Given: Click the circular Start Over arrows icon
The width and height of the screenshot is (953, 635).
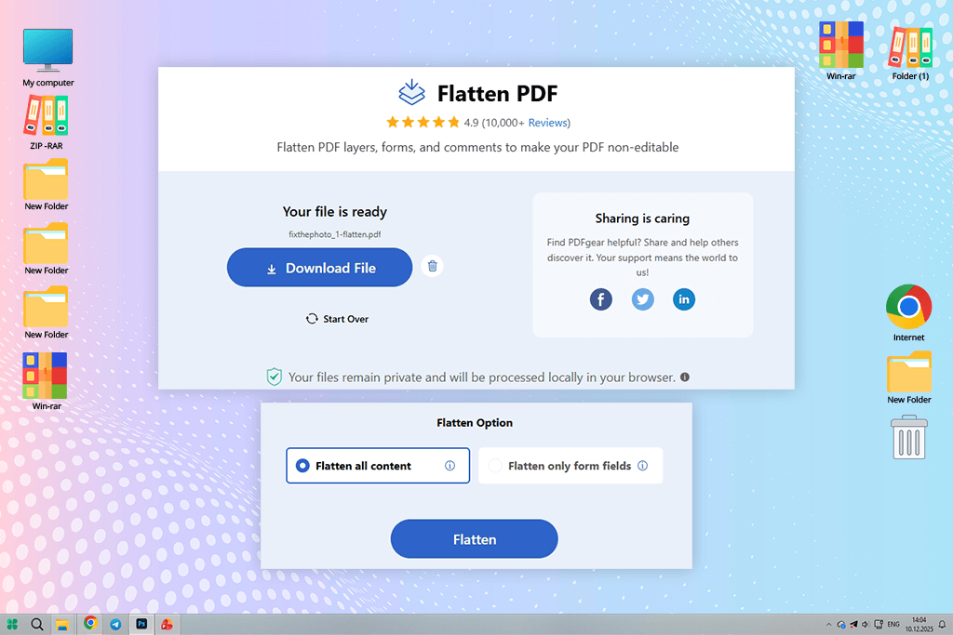Looking at the screenshot, I should click(312, 319).
